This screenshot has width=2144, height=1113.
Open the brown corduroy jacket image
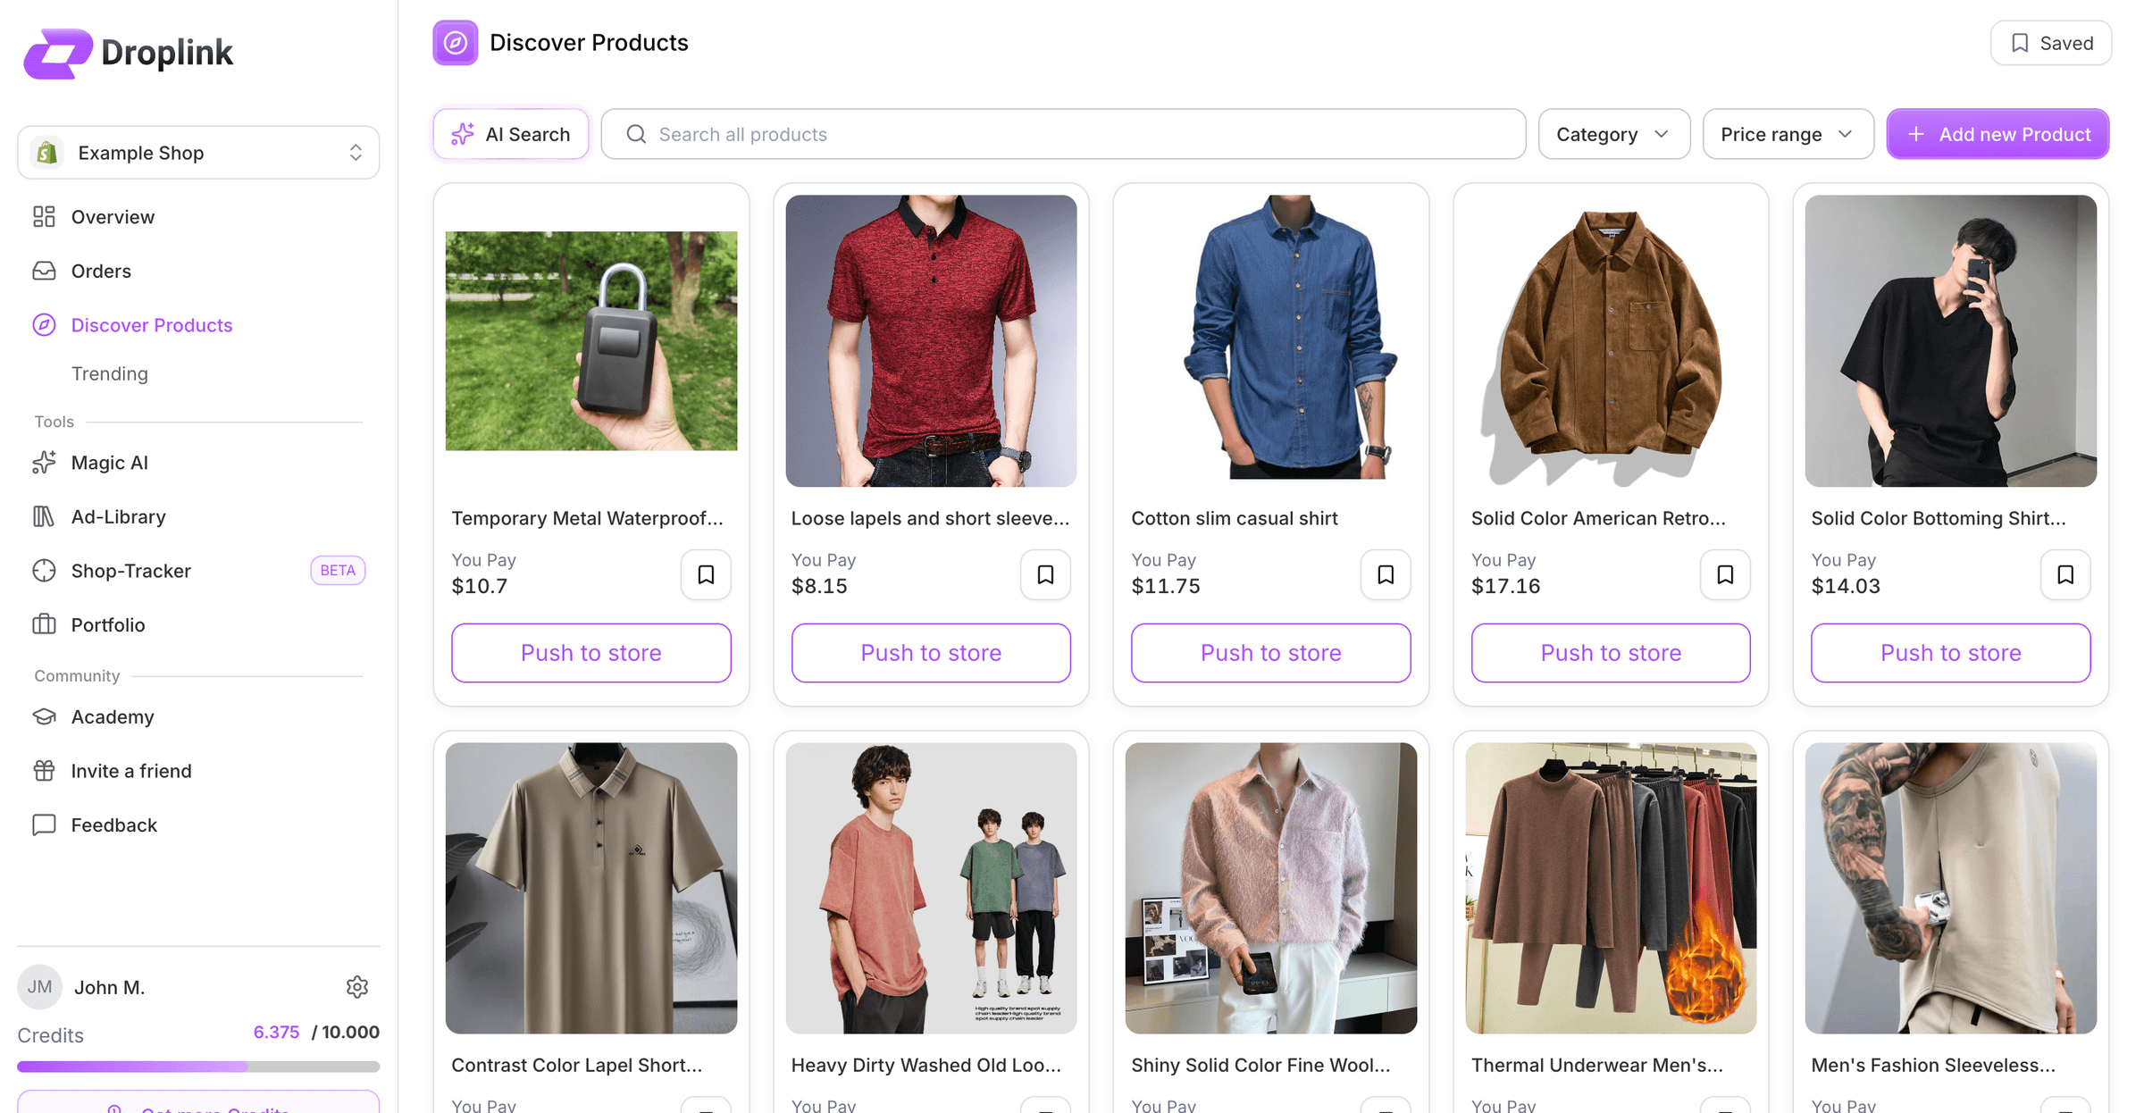pyautogui.click(x=1611, y=341)
